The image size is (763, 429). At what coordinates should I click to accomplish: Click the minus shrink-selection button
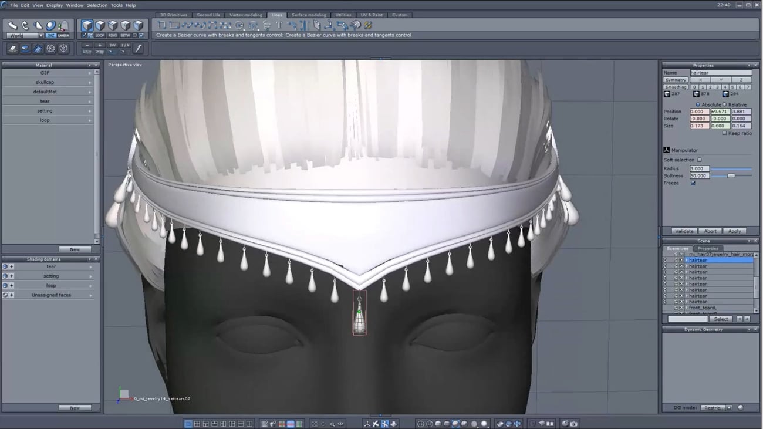(87, 45)
